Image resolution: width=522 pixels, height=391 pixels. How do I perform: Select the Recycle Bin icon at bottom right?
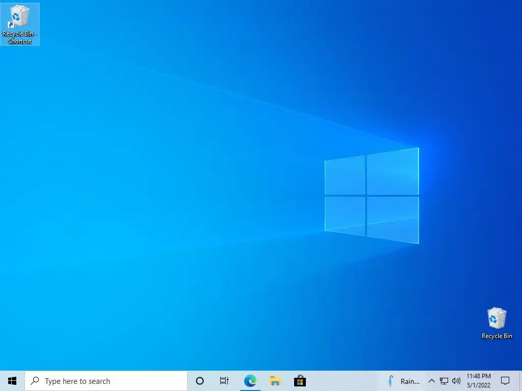497,323
